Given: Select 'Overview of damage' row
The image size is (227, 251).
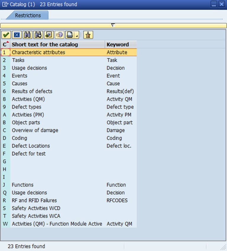Looking at the screenshot, I should coord(69,130).
